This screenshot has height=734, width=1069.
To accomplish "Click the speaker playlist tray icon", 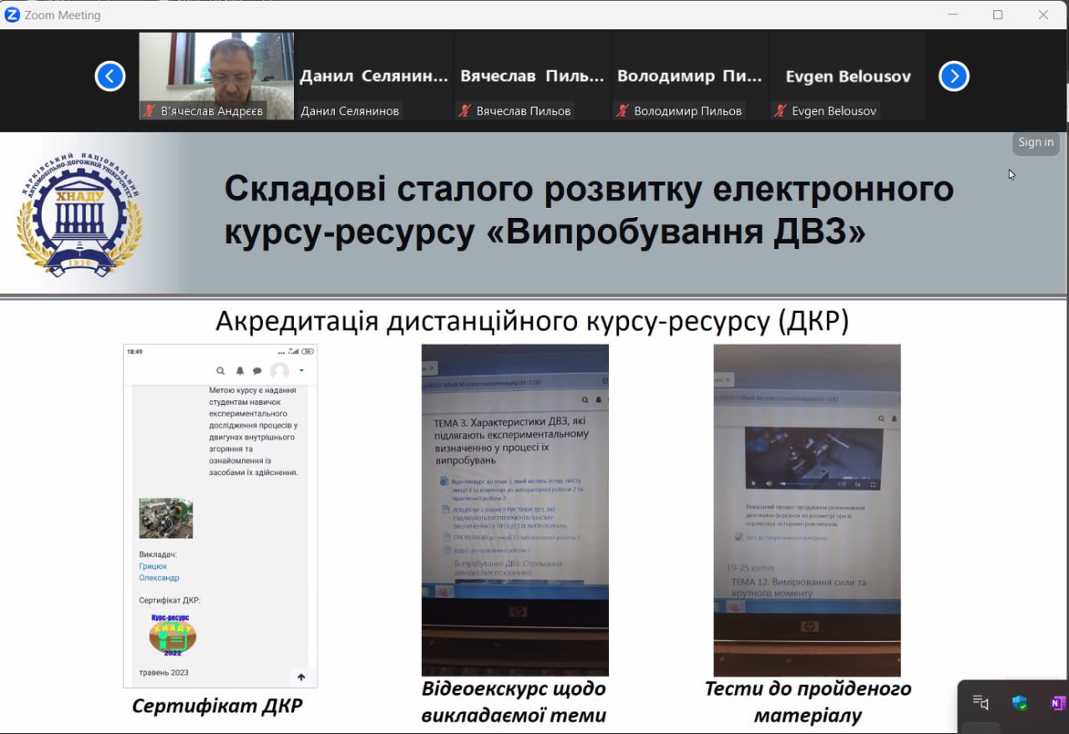I will coord(981,703).
